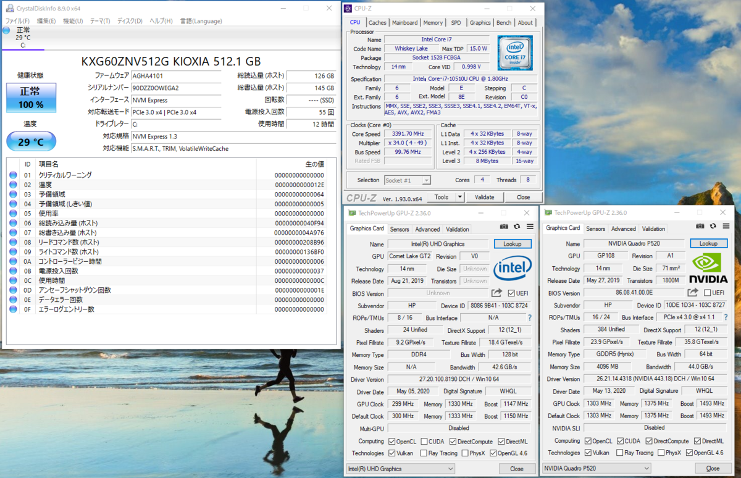741x478 pixels.
Task: Open the Tools dropdown arrow in CPU-Z
Action: pos(459,197)
